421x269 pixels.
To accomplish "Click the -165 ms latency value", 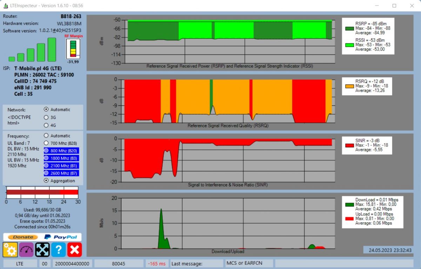I will tap(157, 263).
